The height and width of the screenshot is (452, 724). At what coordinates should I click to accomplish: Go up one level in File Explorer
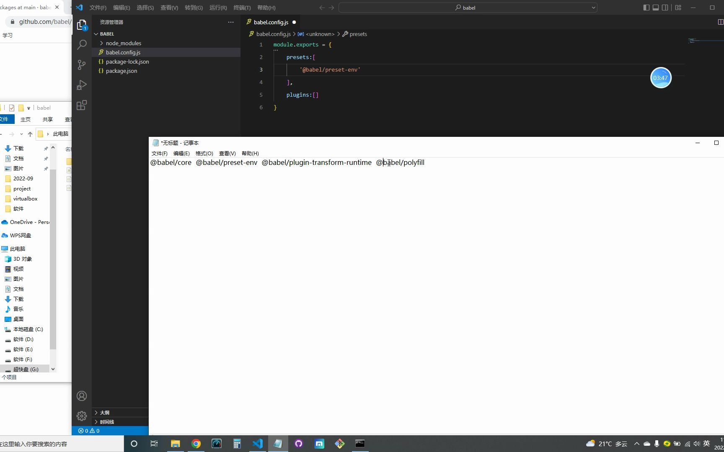[30, 134]
